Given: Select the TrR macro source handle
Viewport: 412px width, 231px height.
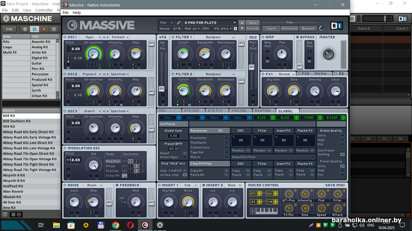Looking at the screenshot, I should pyautogui.click(x=272, y=202).
